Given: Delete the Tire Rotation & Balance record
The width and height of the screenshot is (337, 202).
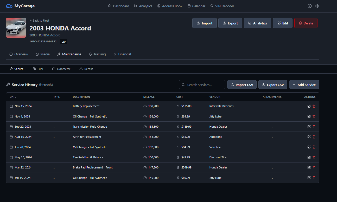Looking at the screenshot, I should coord(314,157).
